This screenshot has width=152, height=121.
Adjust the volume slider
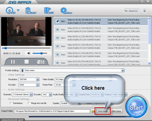pyautogui.click(x=40, y=53)
